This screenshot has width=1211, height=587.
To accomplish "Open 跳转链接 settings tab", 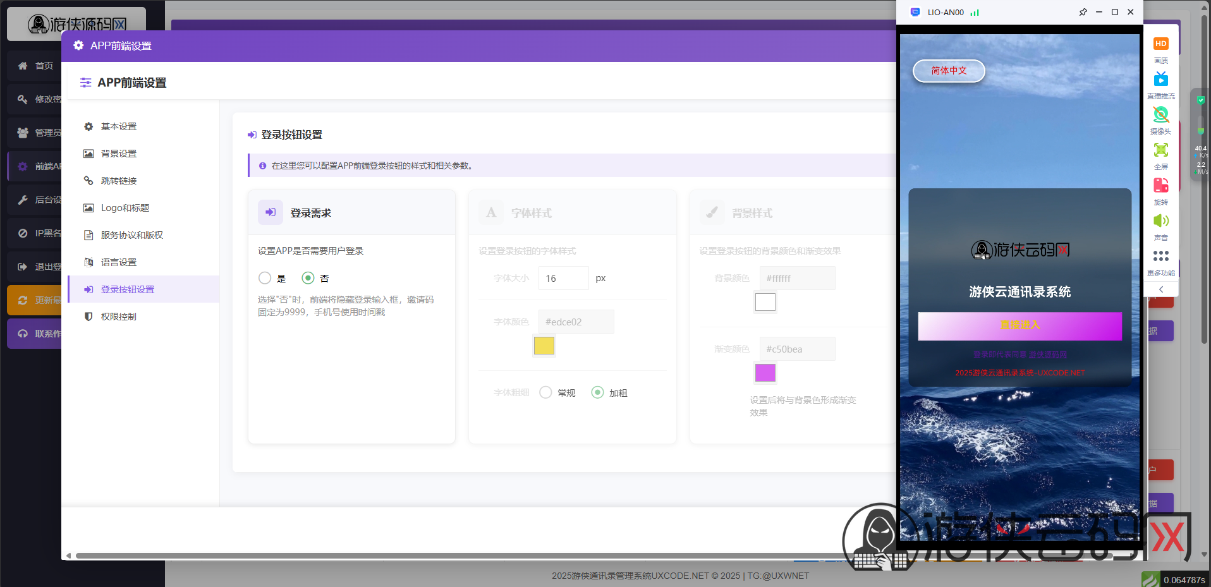I will 143,181.
